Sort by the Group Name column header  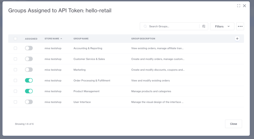[81, 39]
